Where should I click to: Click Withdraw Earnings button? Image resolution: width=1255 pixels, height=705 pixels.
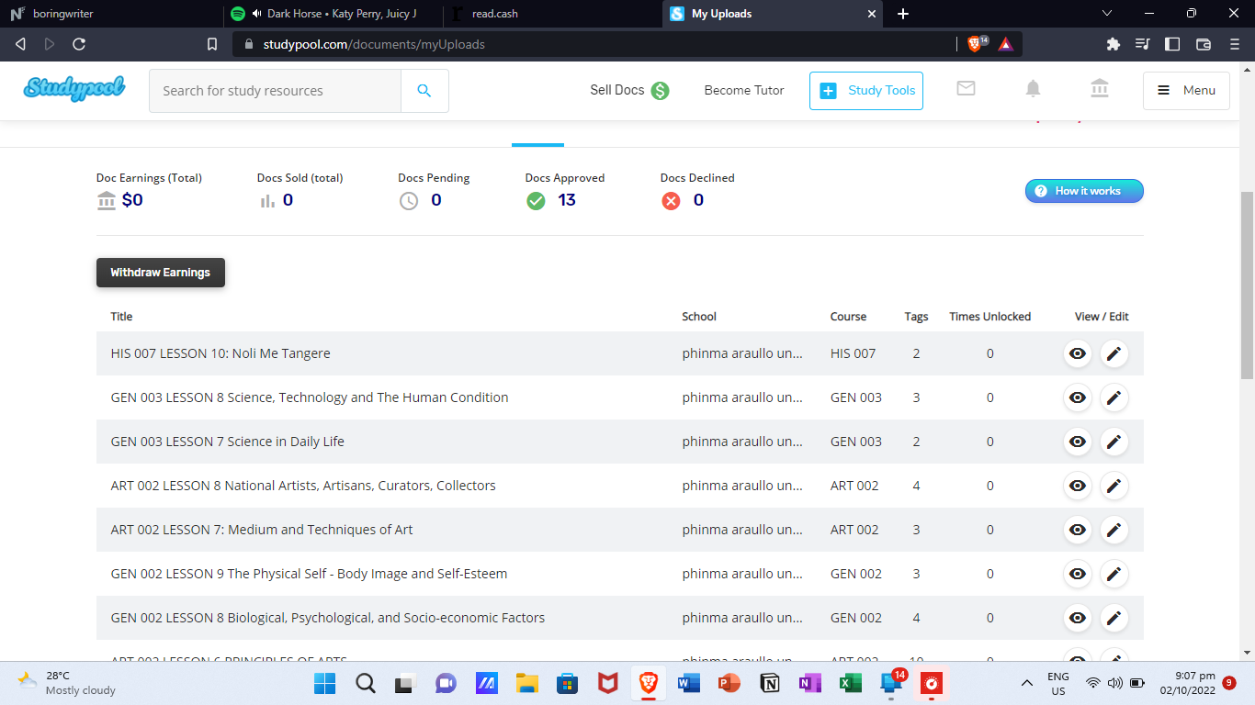tap(161, 273)
